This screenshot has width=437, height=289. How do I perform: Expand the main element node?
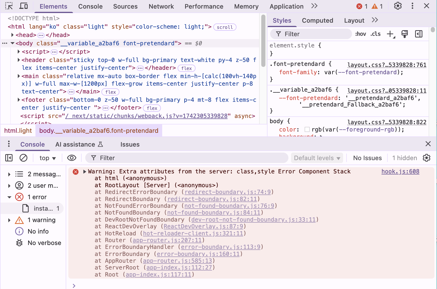coord(19,76)
